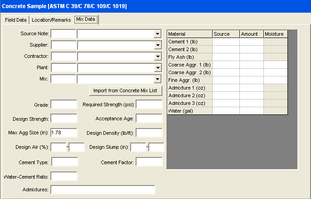Focus the Admixtures text field
The height and width of the screenshot is (199, 311).
(x=103, y=190)
